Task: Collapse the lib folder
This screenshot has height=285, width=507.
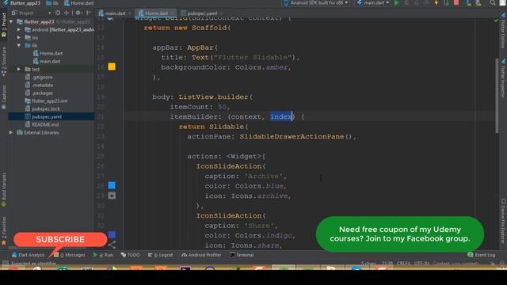Action: coord(19,45)
